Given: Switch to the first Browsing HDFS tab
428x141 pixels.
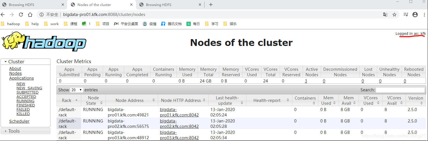Looking at the screenshot, I should [34, 5].
